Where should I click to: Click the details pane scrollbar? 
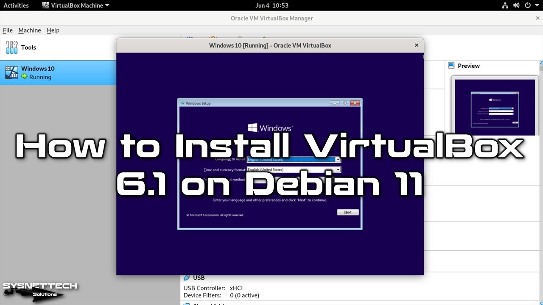pos(541,182)
